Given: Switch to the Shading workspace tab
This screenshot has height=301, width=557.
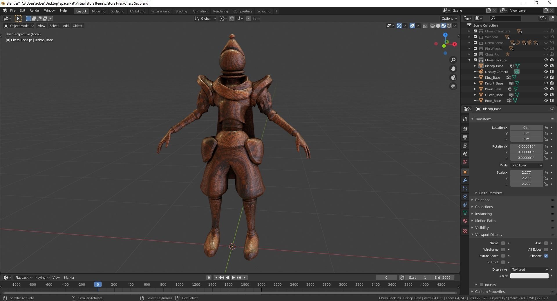Looking at the screenshot, I should tap(181, 11).
